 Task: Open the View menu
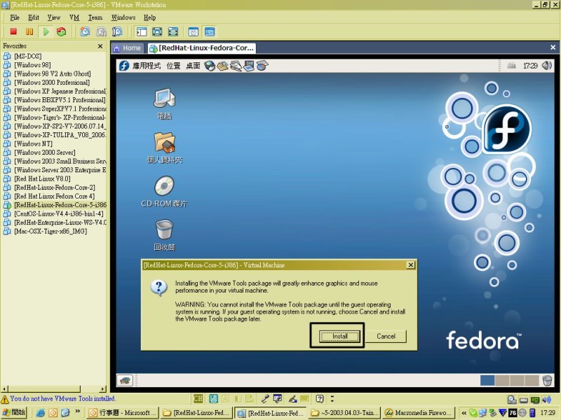pos(54,17)
